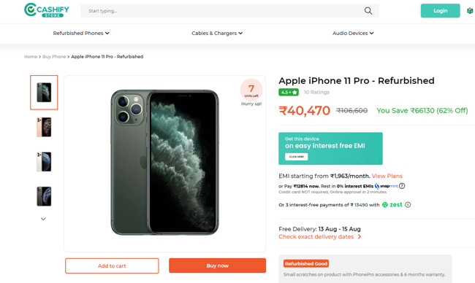The image size is (475, 283).
Task: Click the Zest info icon
Action: point(408,205)
